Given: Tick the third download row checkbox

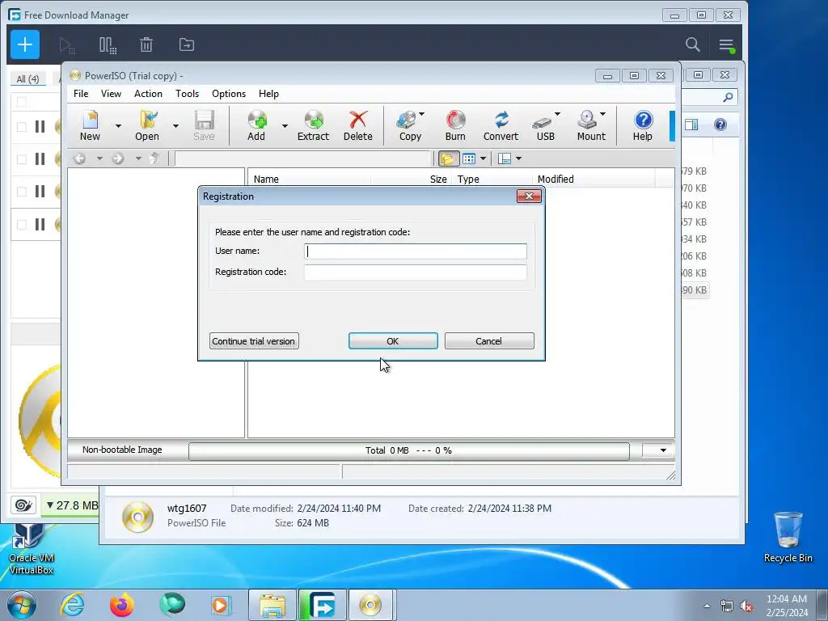Looking at the screenshot, I should (x=22, y=192).
